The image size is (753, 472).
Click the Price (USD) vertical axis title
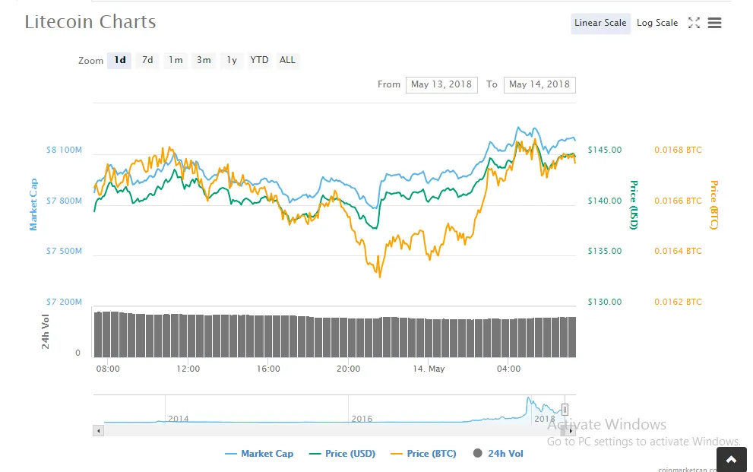634,205
